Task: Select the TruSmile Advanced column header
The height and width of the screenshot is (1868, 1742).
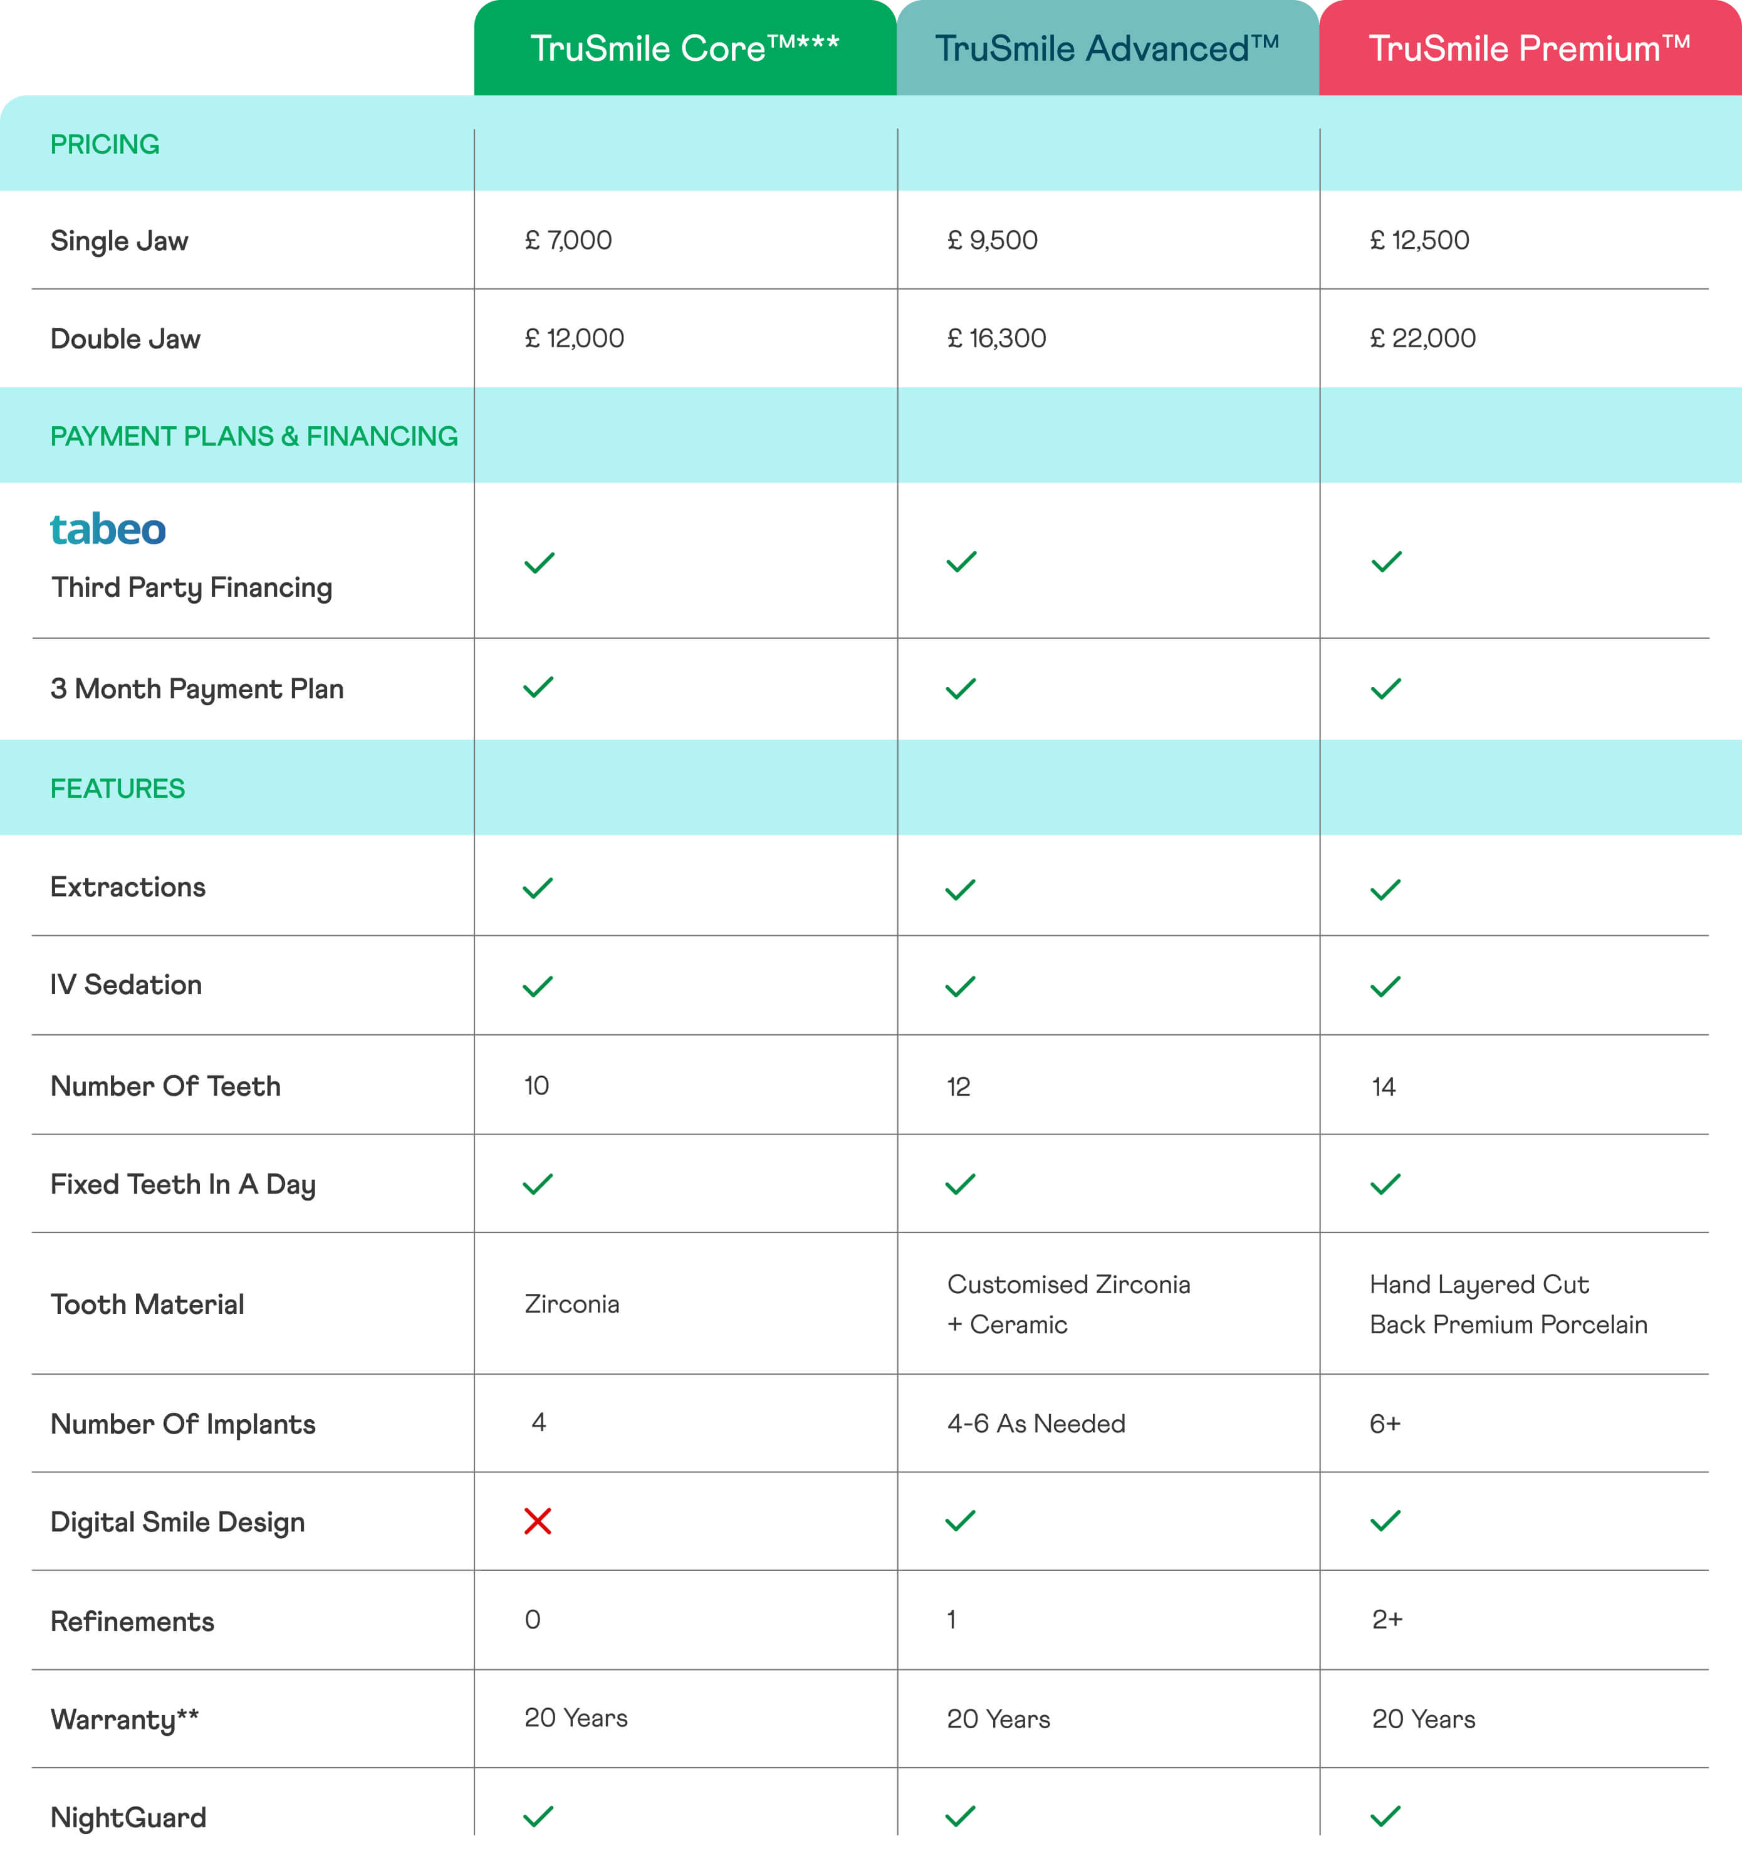Action: click(x=1107, y=49)
